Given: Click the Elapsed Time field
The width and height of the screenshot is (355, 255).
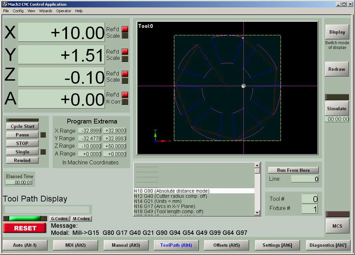Looking at the screenshot, I should click(x=19, y=182).
